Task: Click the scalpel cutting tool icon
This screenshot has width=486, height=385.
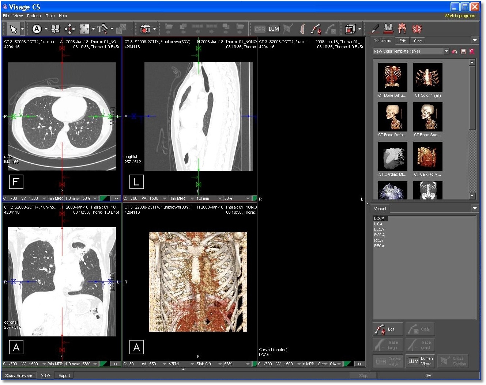Action: tap(375, 28)
